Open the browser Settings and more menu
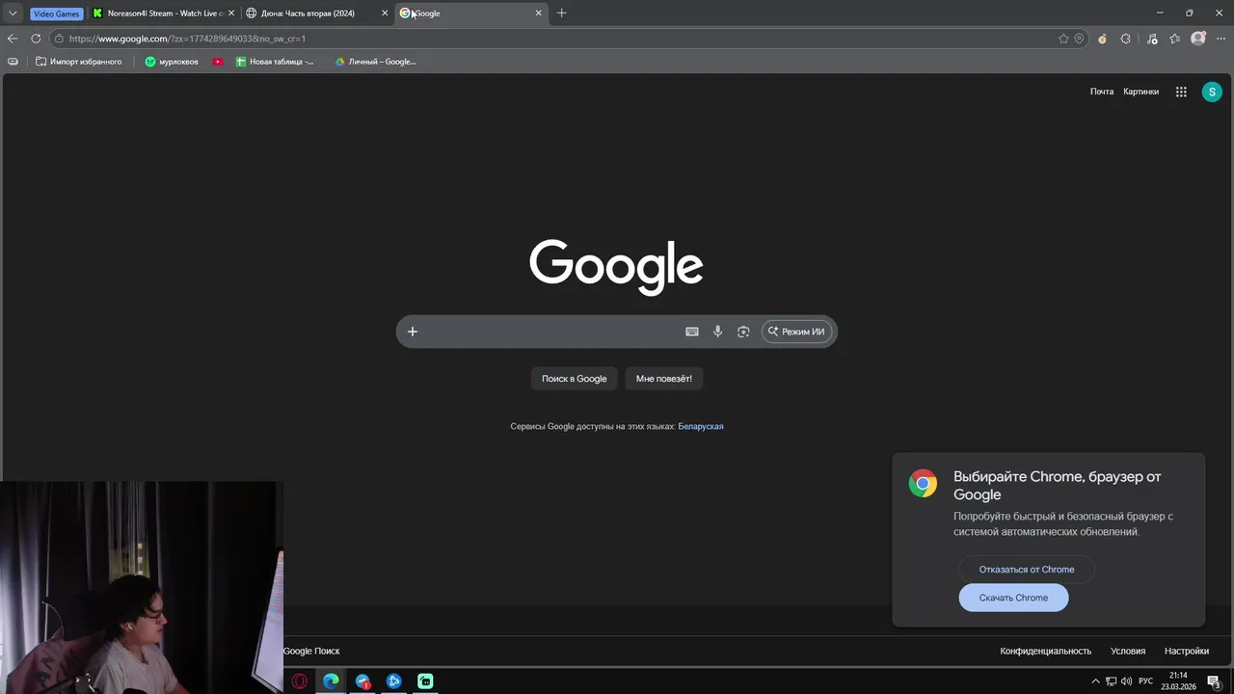This screenshot has height=694, width=1234. pyautogui.click(x=1221, y=39)
